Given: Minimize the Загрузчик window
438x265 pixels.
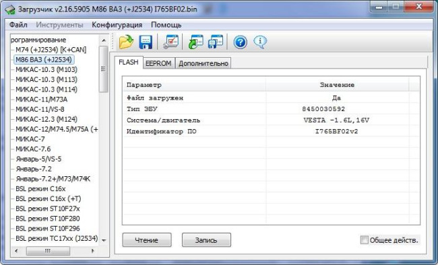Looking at the screenshot, I should point(379,7).
